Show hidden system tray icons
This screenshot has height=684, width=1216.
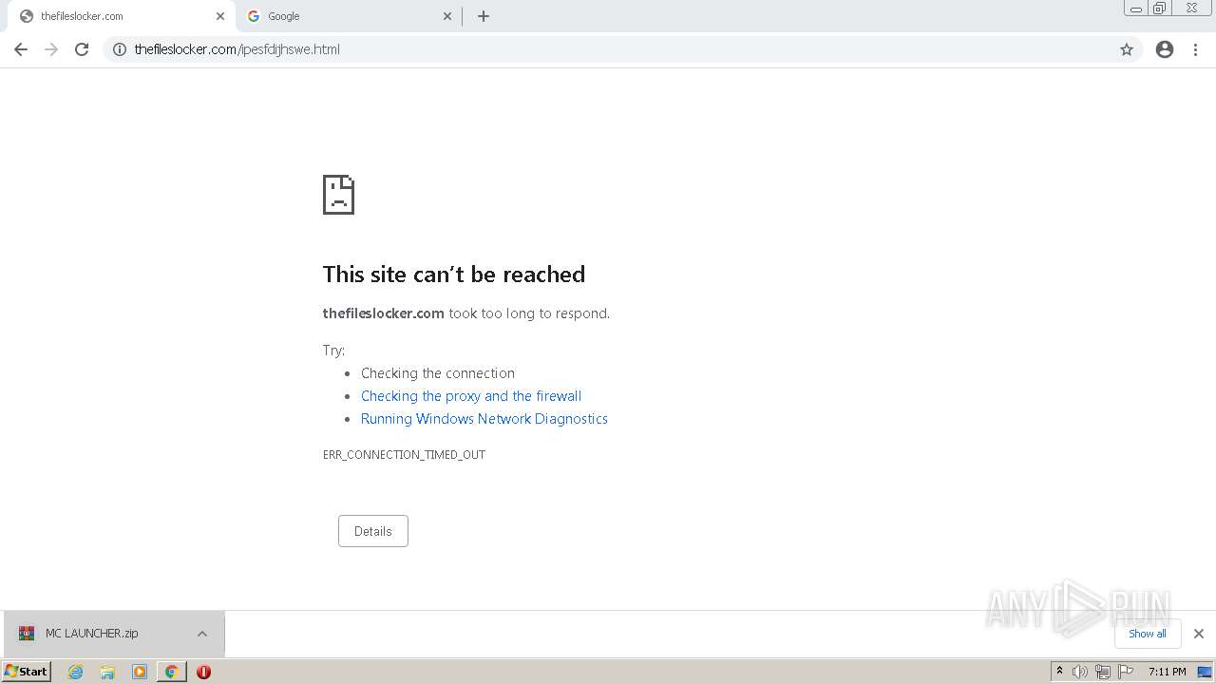coord(1060,672)
